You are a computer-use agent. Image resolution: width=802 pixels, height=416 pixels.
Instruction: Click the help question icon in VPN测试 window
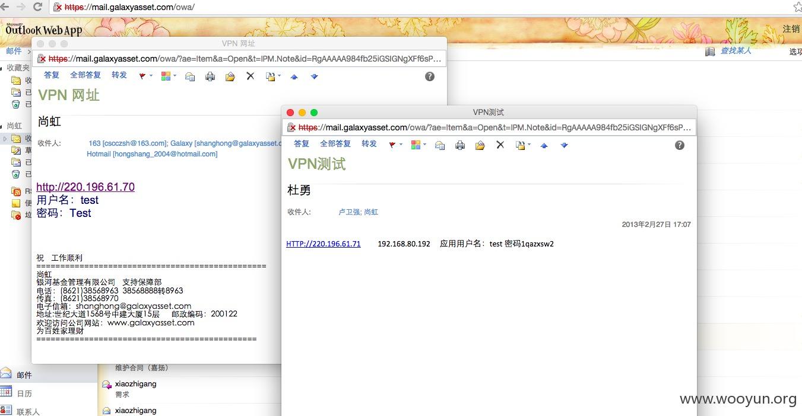(x=680, y=145)
